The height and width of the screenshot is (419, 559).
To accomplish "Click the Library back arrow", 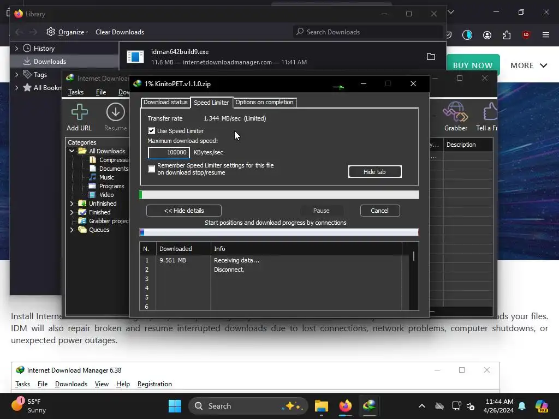I will point(19,32).
